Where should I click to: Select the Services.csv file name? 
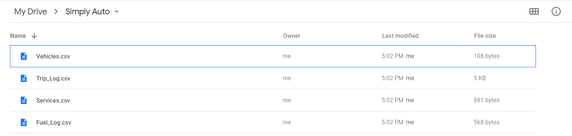53,100
